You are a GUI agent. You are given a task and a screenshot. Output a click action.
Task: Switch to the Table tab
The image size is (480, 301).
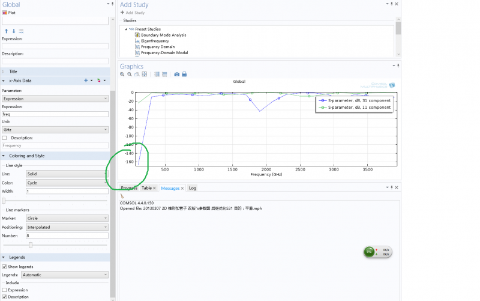point(146,188)
